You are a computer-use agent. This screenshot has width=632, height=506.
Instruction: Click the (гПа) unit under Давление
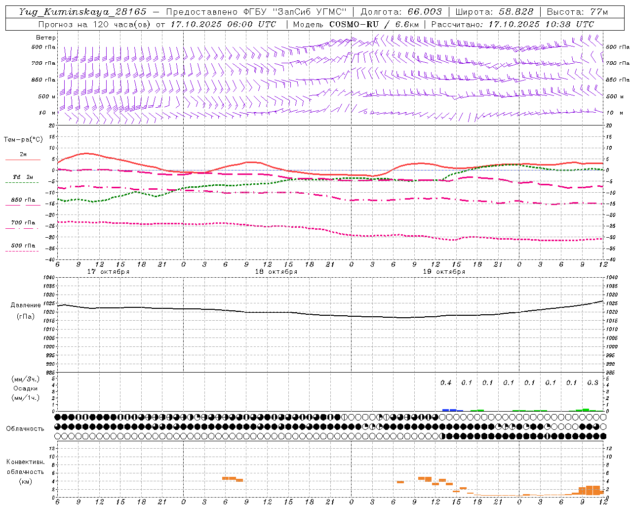(x=26, y=316)
